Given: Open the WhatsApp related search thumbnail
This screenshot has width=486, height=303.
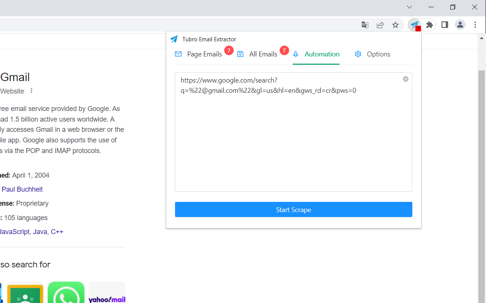Looking at the screenshot, I should point(66,292).
